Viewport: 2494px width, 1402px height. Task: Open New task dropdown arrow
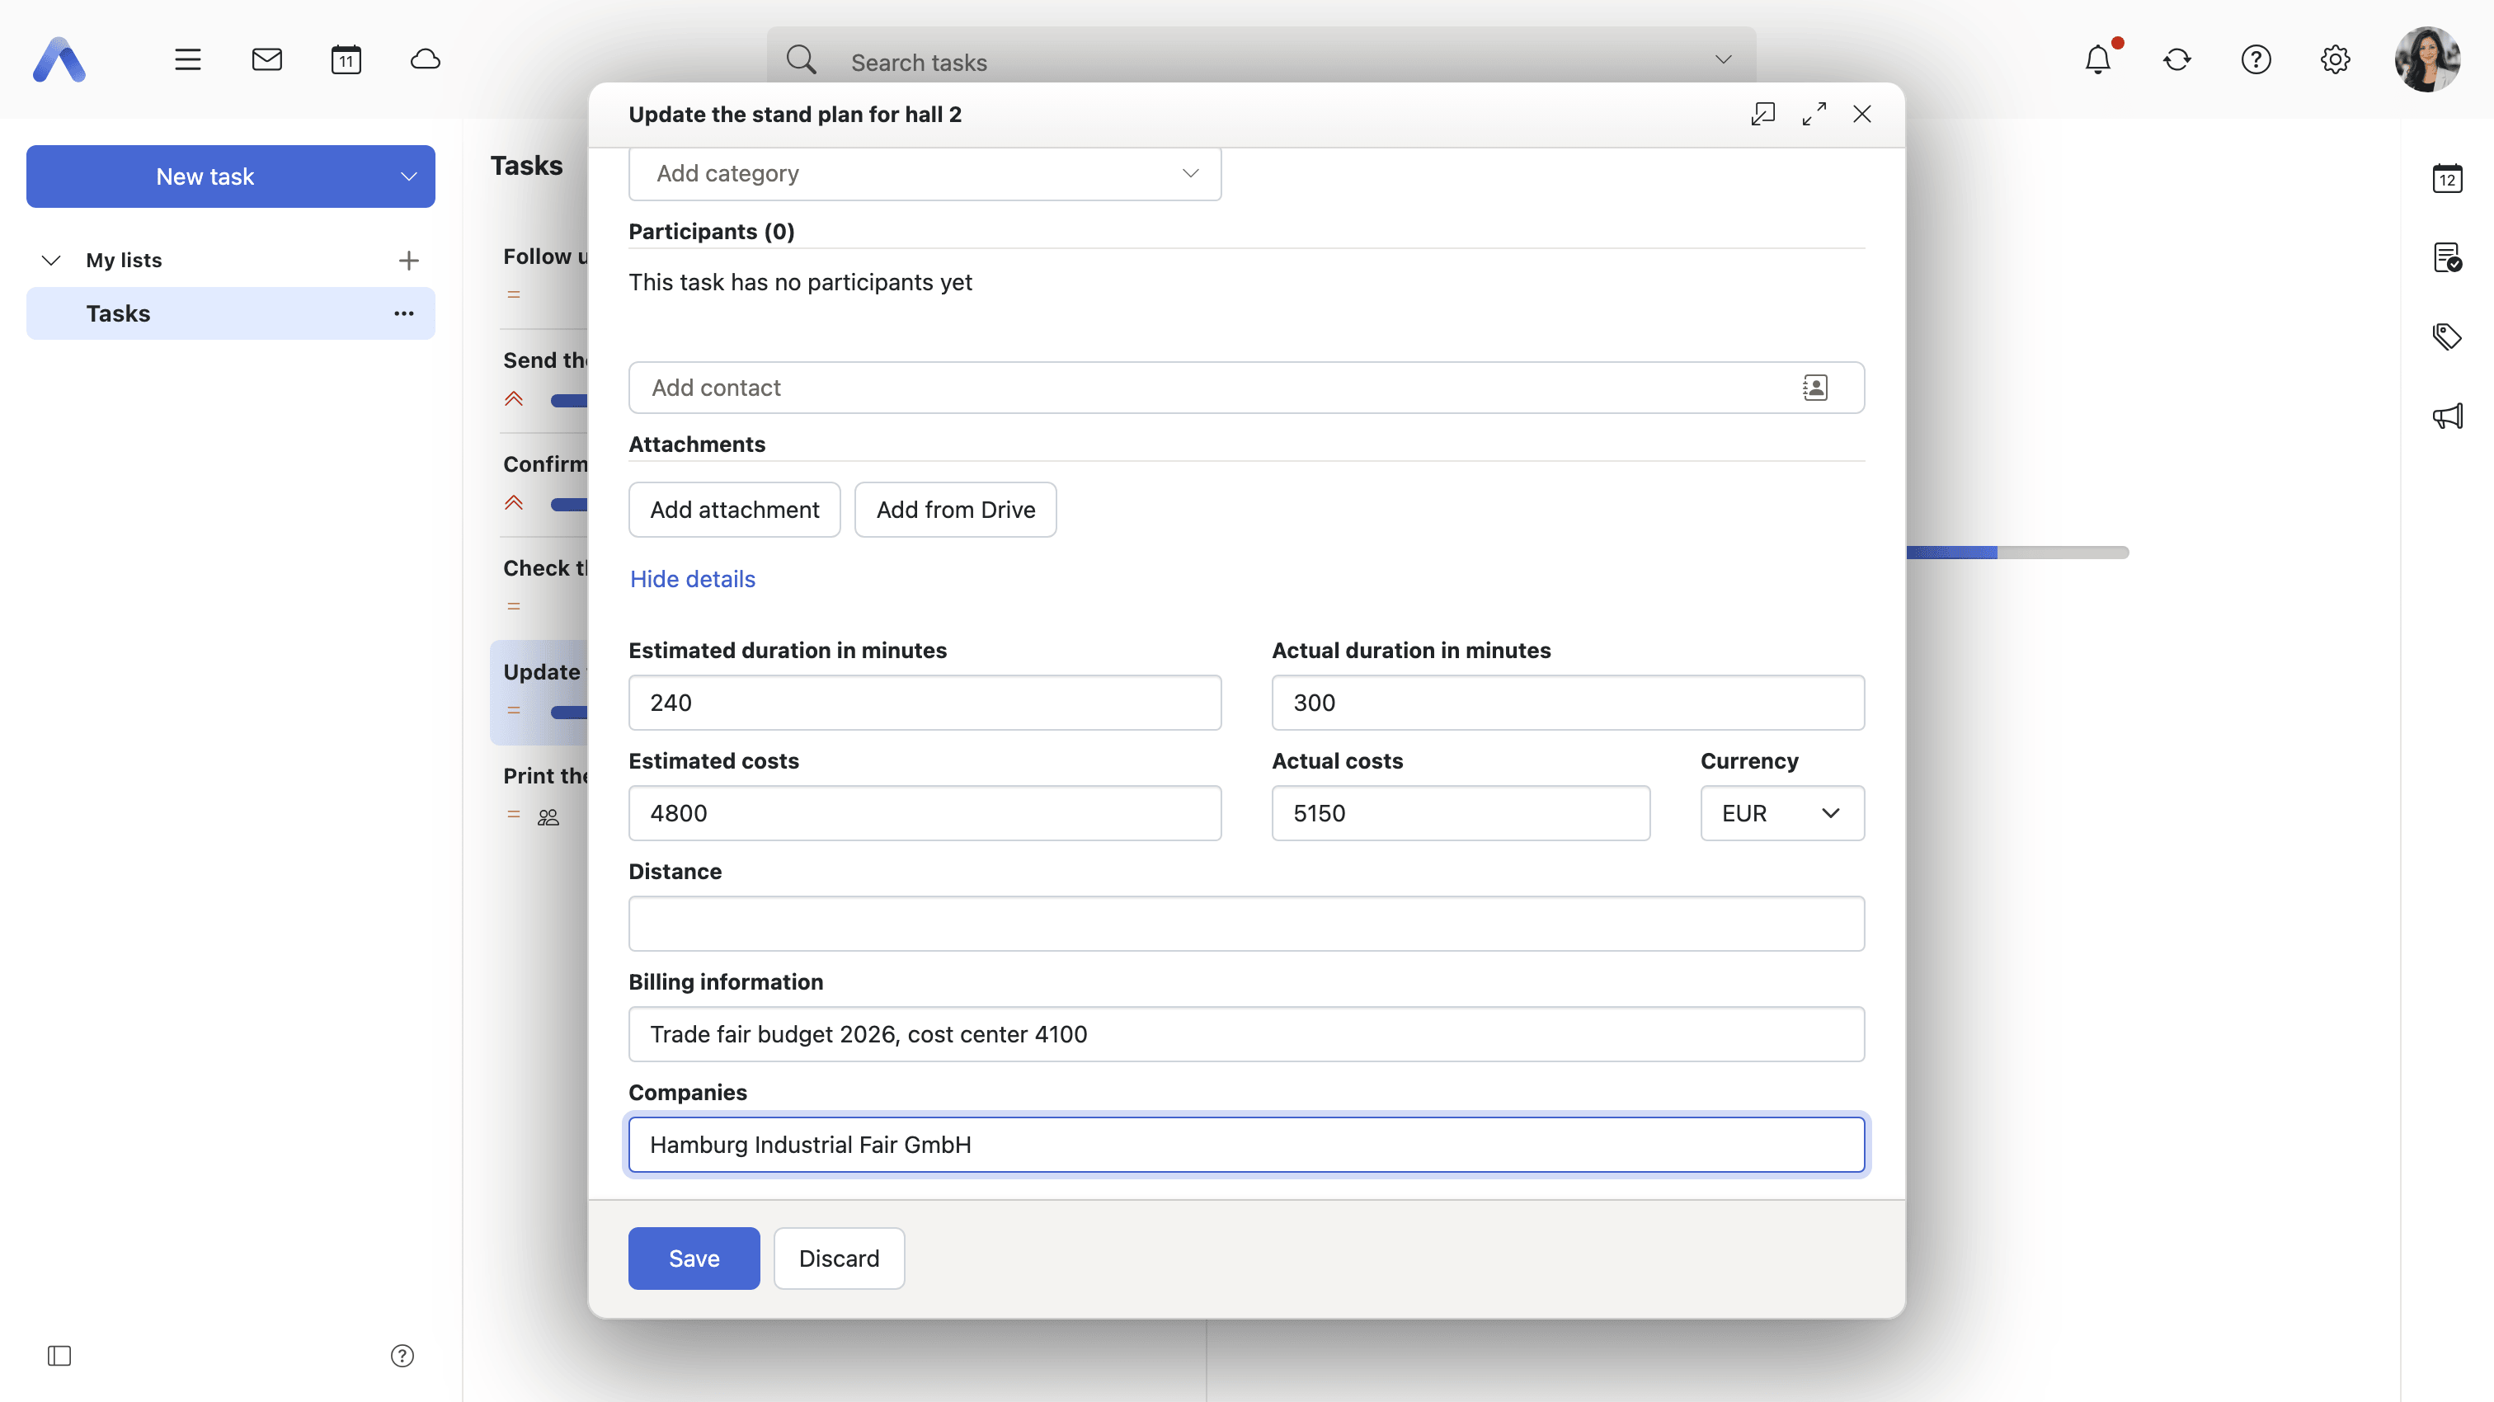(x=408, y=177)
